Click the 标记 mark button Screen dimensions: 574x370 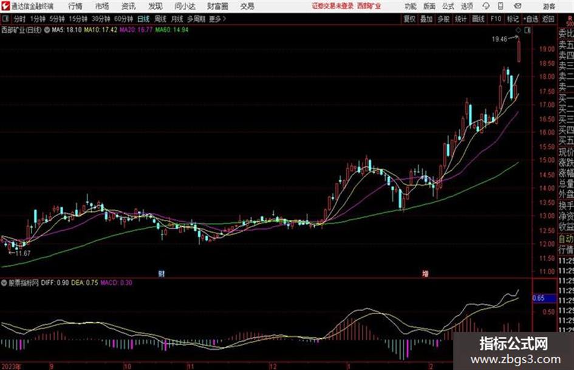point(513,19)
